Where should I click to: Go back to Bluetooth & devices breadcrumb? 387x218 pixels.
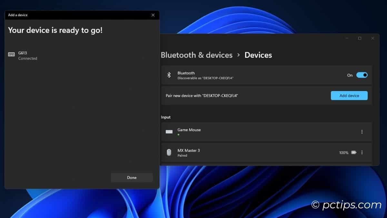[x=197, y=55]
